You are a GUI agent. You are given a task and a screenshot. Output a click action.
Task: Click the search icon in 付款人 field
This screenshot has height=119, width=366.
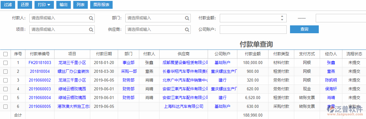point(91,18)
